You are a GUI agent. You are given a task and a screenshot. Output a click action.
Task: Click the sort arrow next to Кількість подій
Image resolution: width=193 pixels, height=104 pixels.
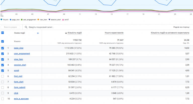[x=66, y=33]
